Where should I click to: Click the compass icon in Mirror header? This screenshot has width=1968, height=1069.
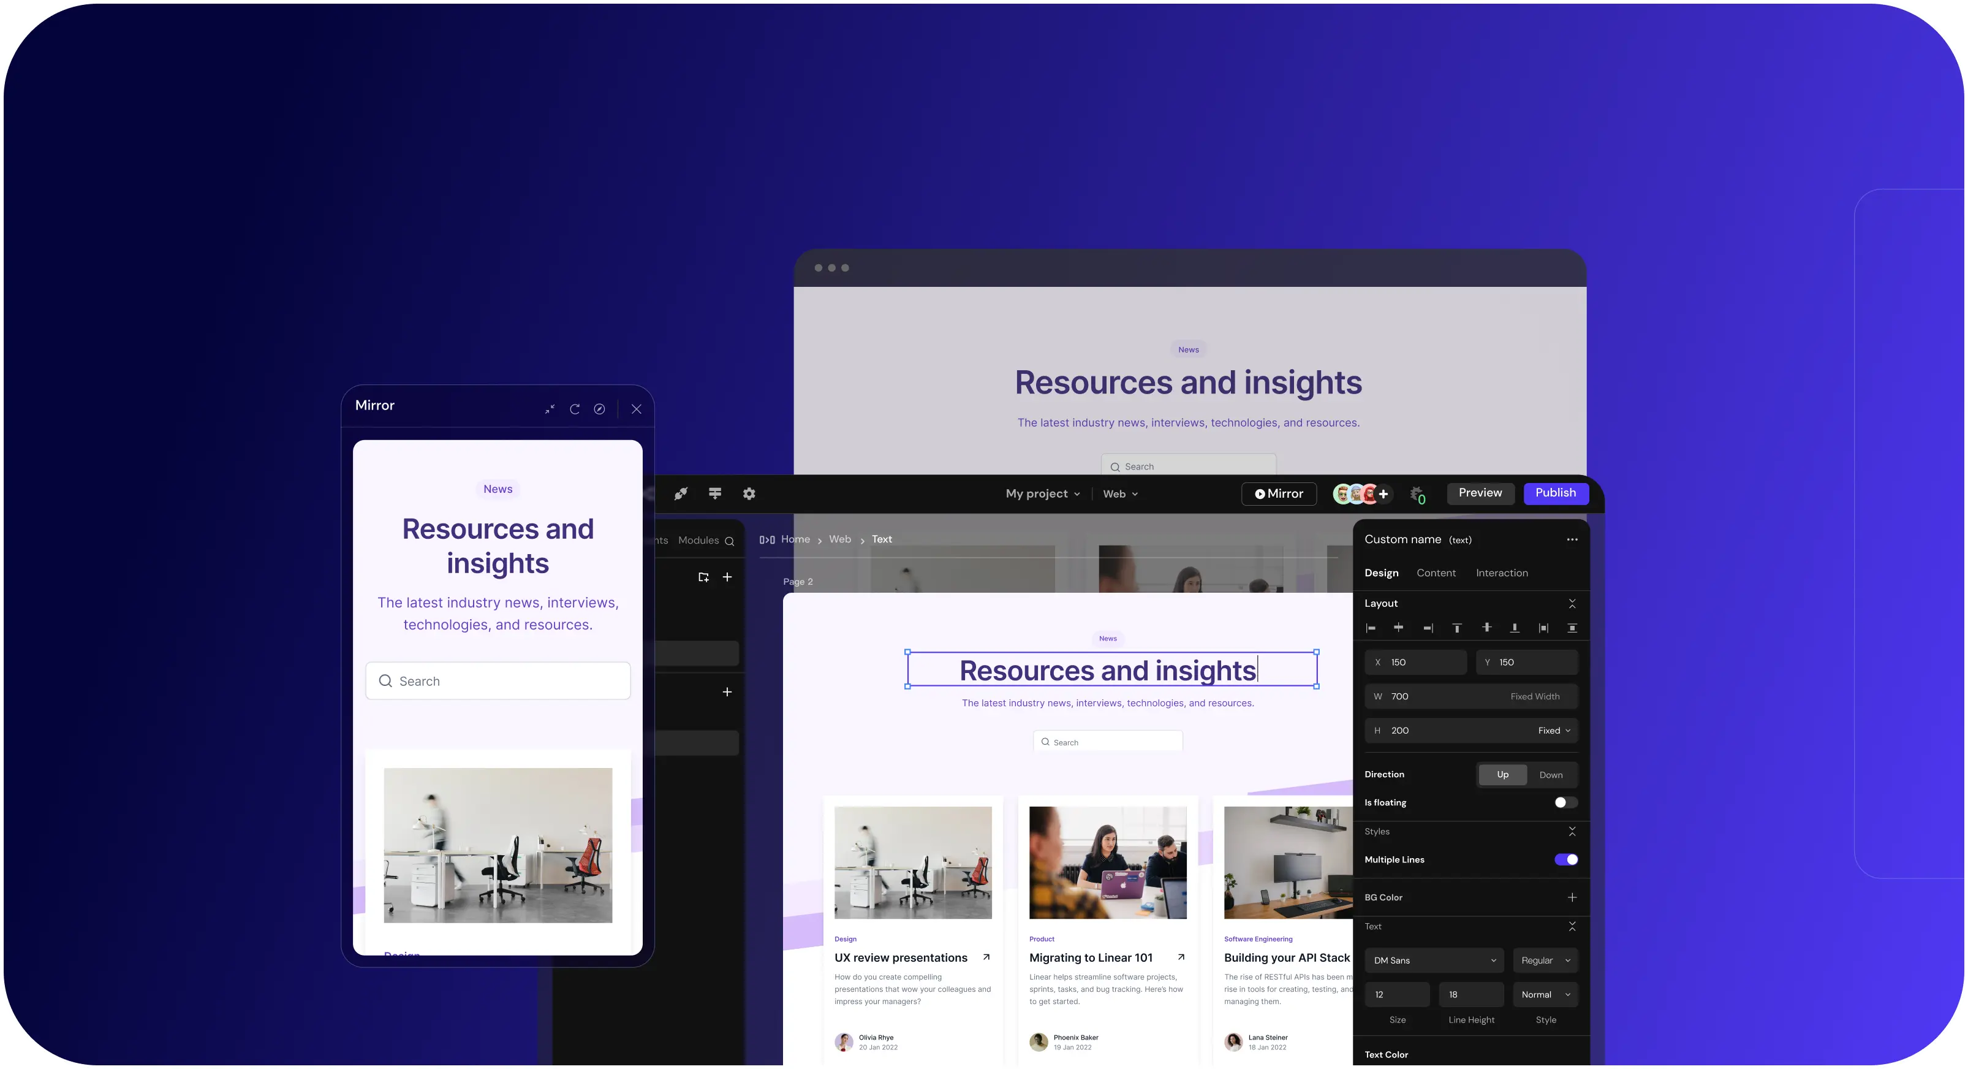point(600,409)
